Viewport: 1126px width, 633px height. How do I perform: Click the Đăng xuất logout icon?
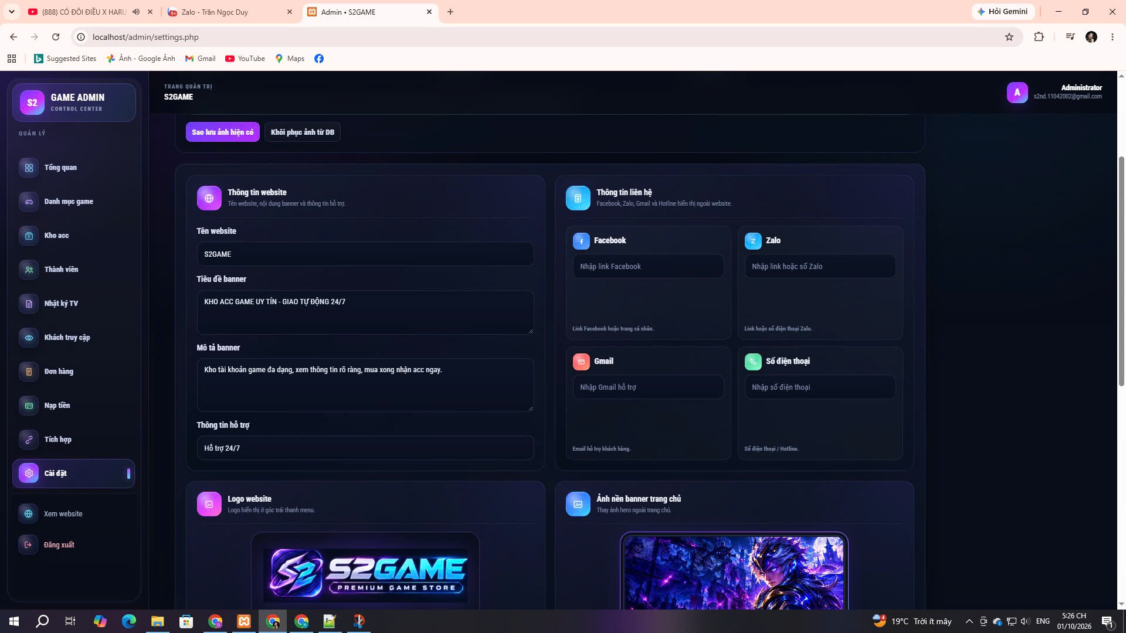coord(28,545)
